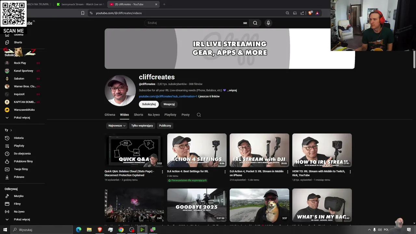Open File Explorer from the taskbar
Screen dimensions: 416x234
pyautogui.click(x=89, y=230)
